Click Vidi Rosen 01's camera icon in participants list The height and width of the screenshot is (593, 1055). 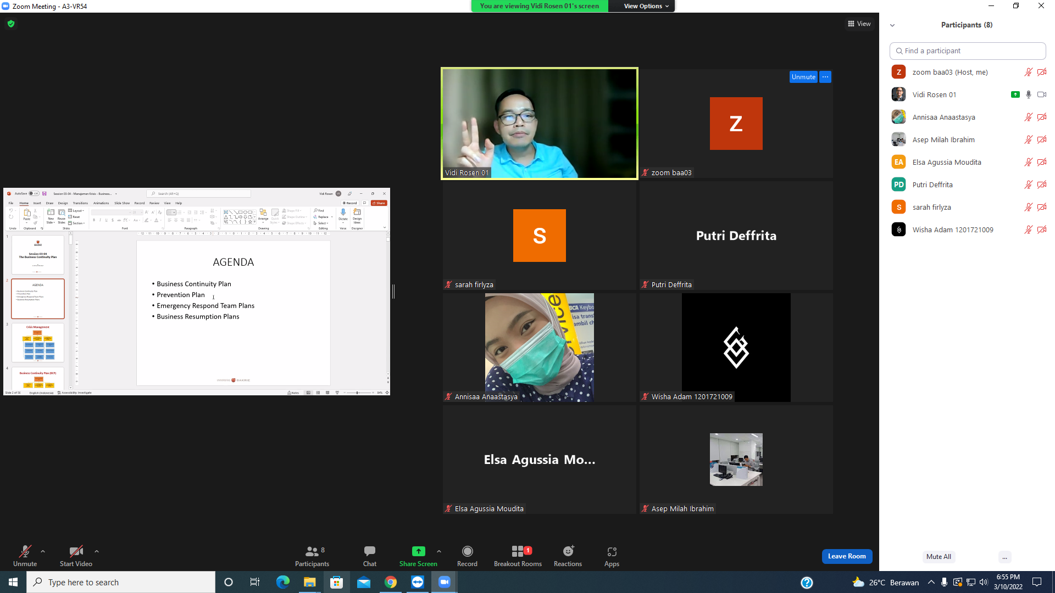1042,94
